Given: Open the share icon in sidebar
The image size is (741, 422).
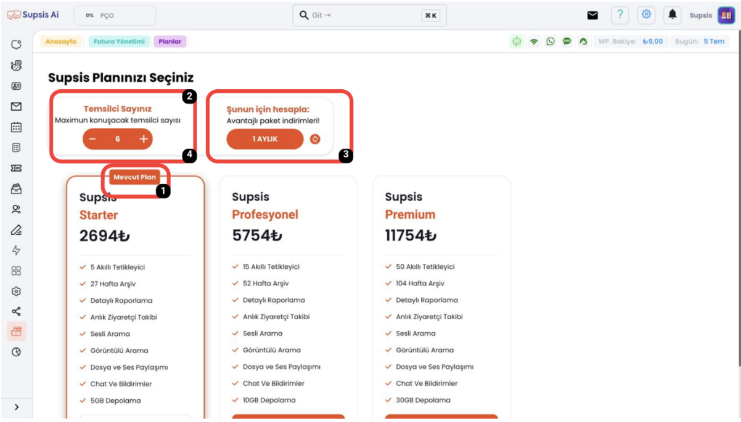Looking at the screenshot, I should (17, 311).
